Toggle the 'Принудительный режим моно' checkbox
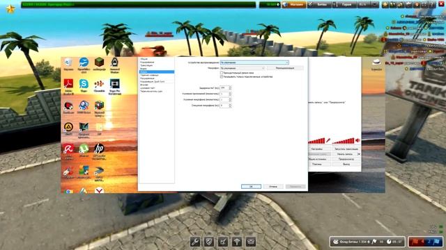The width and height of the screenshot is (446, 250). (222, 73)
